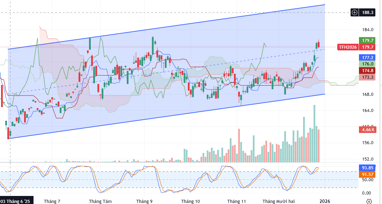Click the 2026 year marker

click(325, 202)
